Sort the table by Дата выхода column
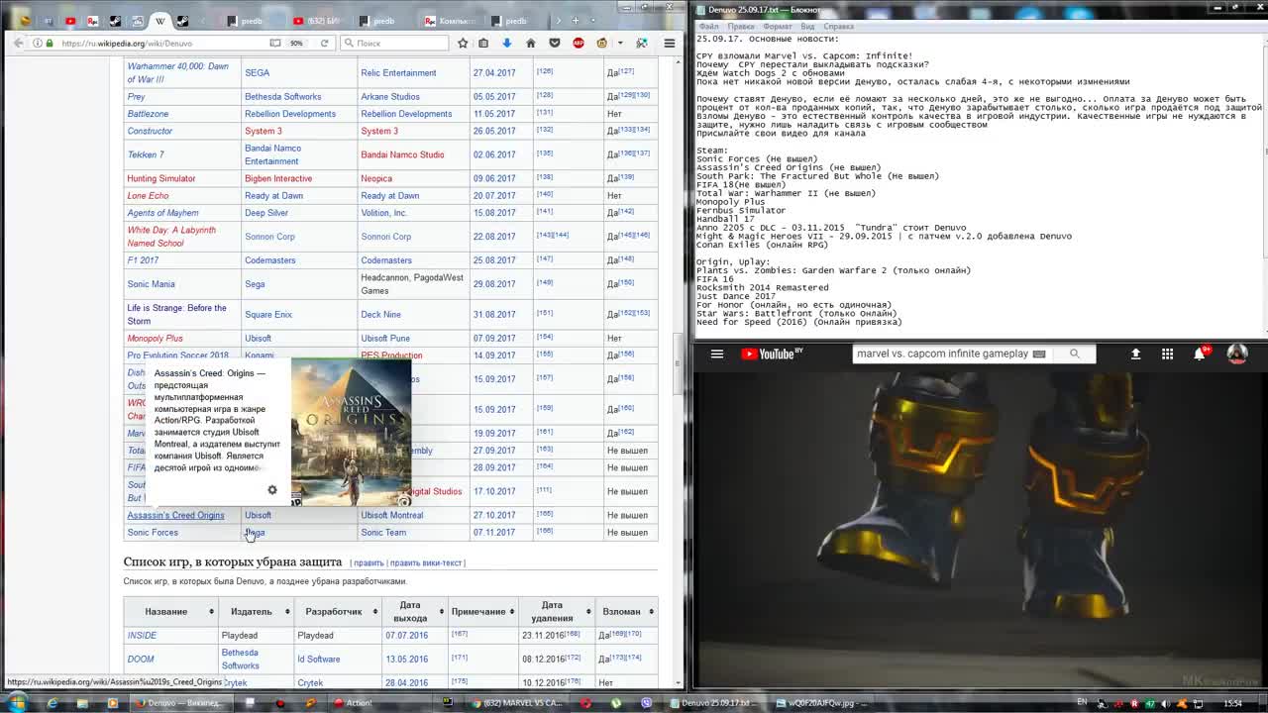The width and height of the screenshot is (1268, 713). point(413,611)
